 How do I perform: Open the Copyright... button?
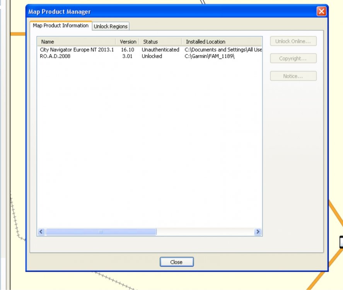293,58
